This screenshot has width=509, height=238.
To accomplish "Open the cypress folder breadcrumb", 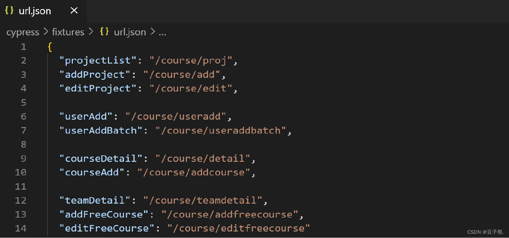I will click(23, 32).
